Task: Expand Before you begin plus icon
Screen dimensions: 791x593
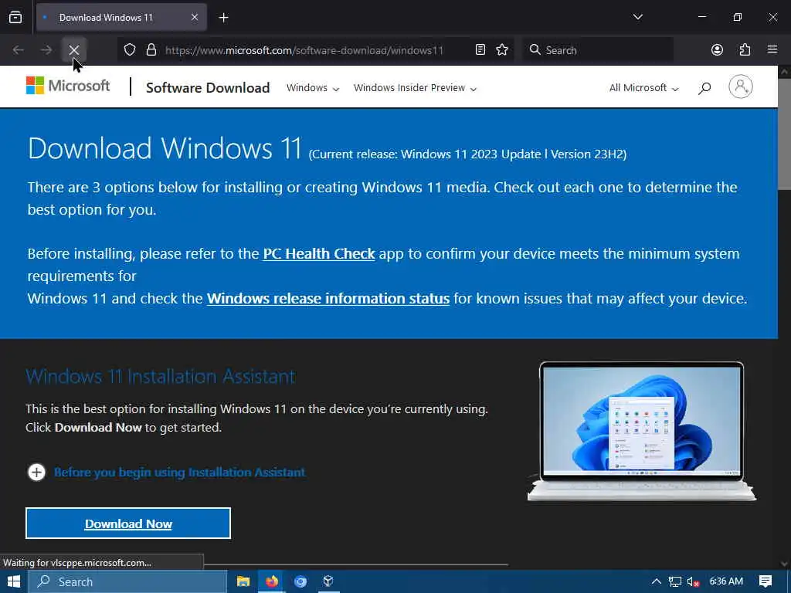Action: pos(36,473)
